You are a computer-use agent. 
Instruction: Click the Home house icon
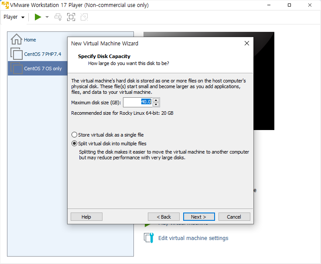coord(17,39)
